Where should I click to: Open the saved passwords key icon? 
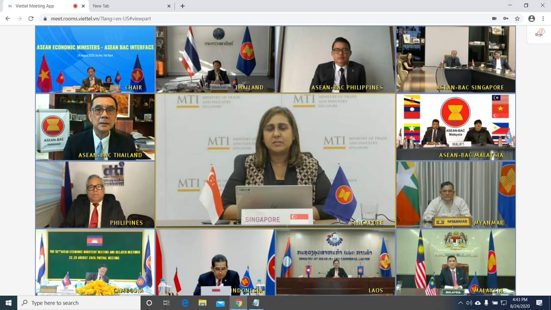coord(506,18)
